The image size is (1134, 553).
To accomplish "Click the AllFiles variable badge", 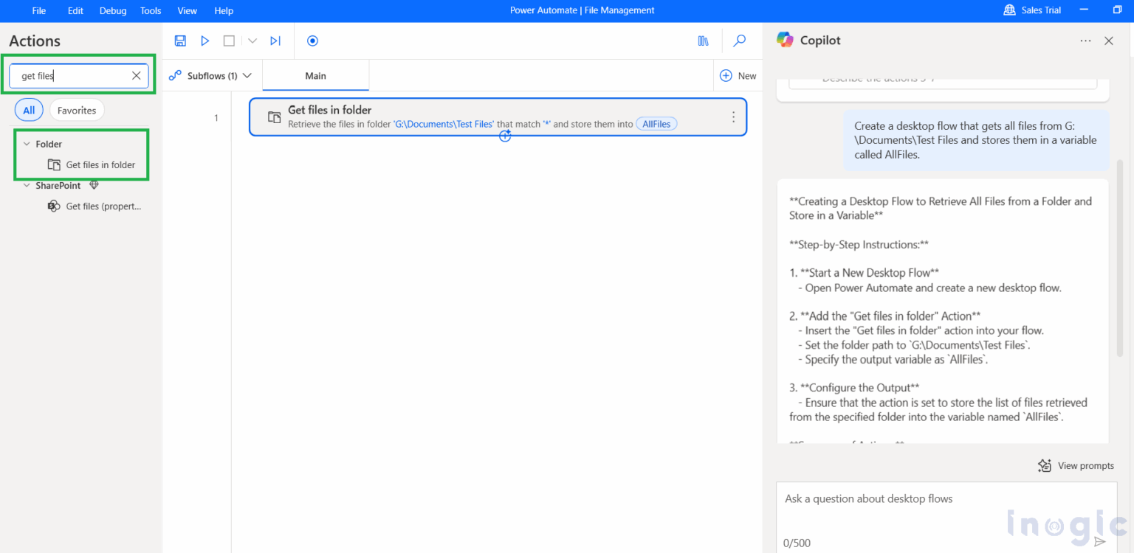I will click(x=656, y=124).
